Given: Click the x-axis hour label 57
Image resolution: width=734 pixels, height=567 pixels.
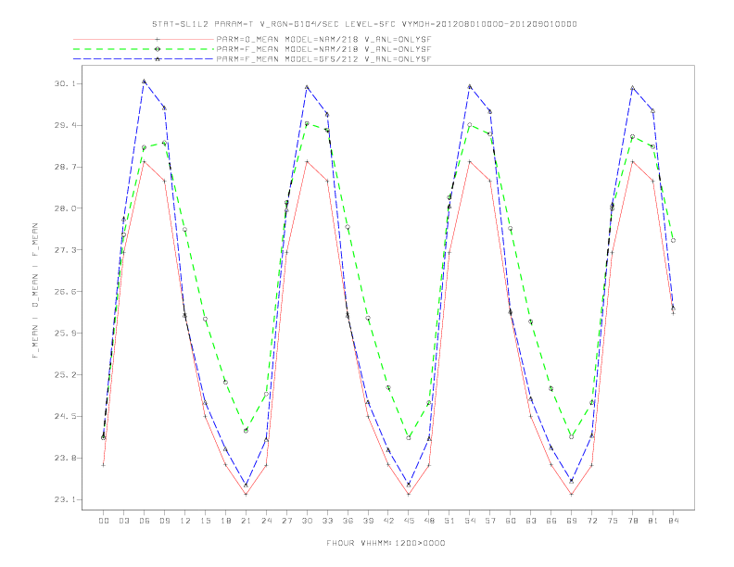Looking at the screenshot, I should point(490,521).
